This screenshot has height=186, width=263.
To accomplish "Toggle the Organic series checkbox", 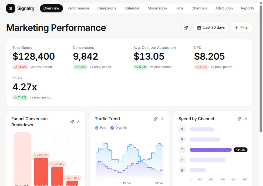I will click(112, 128).
